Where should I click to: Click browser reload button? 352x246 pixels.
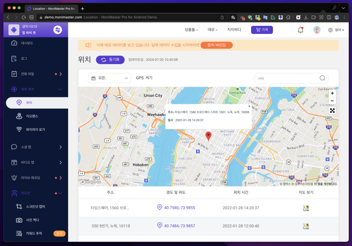coord(24,17)
